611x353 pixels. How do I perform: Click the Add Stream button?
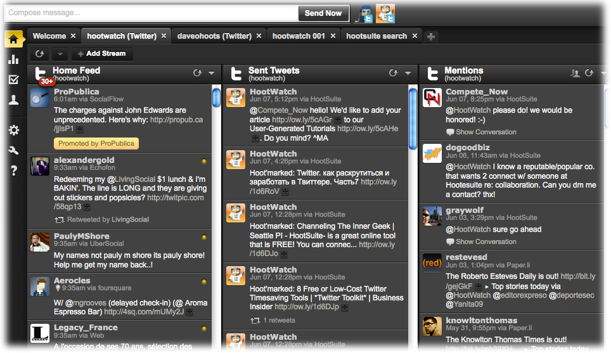coord(102,54)
